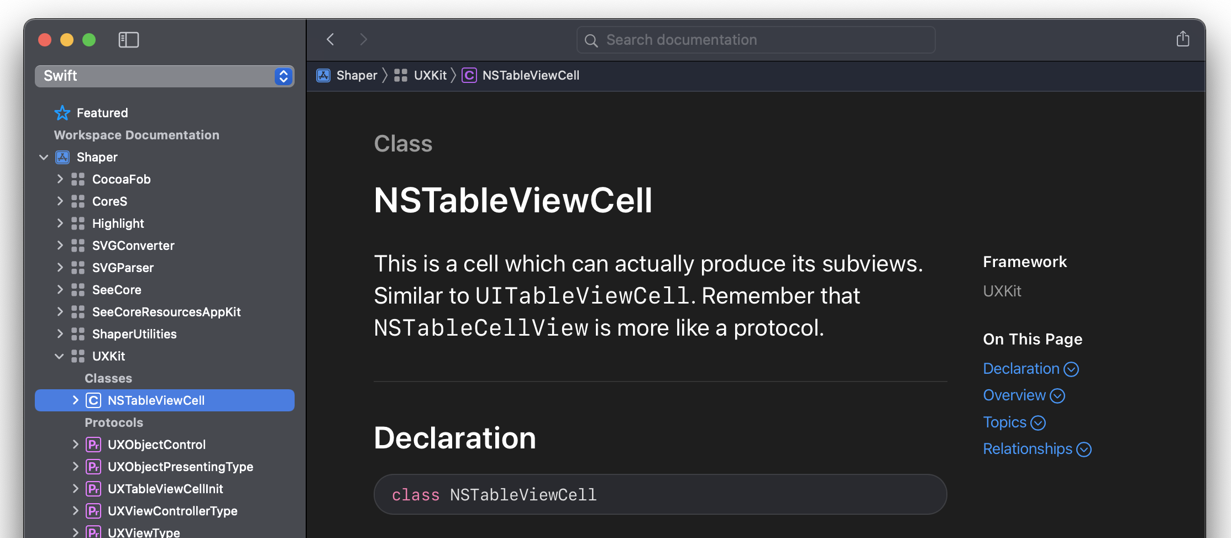Image resolution: width=1231 pixels, height=538 pixels.
Task: Click the back navigation arrow
Action: tap(331, 39)
